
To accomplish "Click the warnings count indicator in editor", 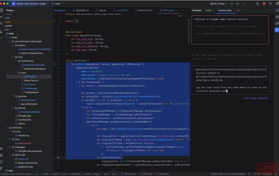I will pos(180,16).
